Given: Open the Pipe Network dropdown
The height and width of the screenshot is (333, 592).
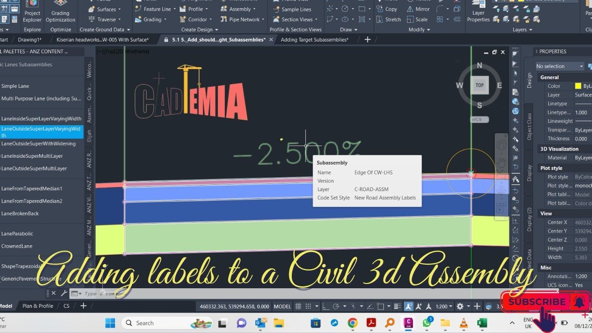Looking at the screenshot, I should coord(243,19).
